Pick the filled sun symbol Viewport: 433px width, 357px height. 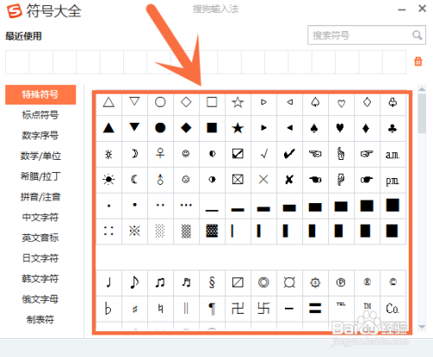(x=108, y=180)
